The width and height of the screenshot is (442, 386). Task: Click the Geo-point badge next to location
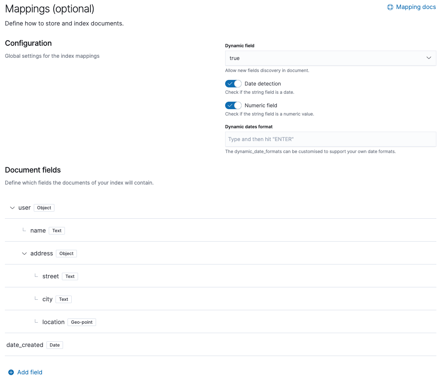pyautogui.click(x=82, y=322)
